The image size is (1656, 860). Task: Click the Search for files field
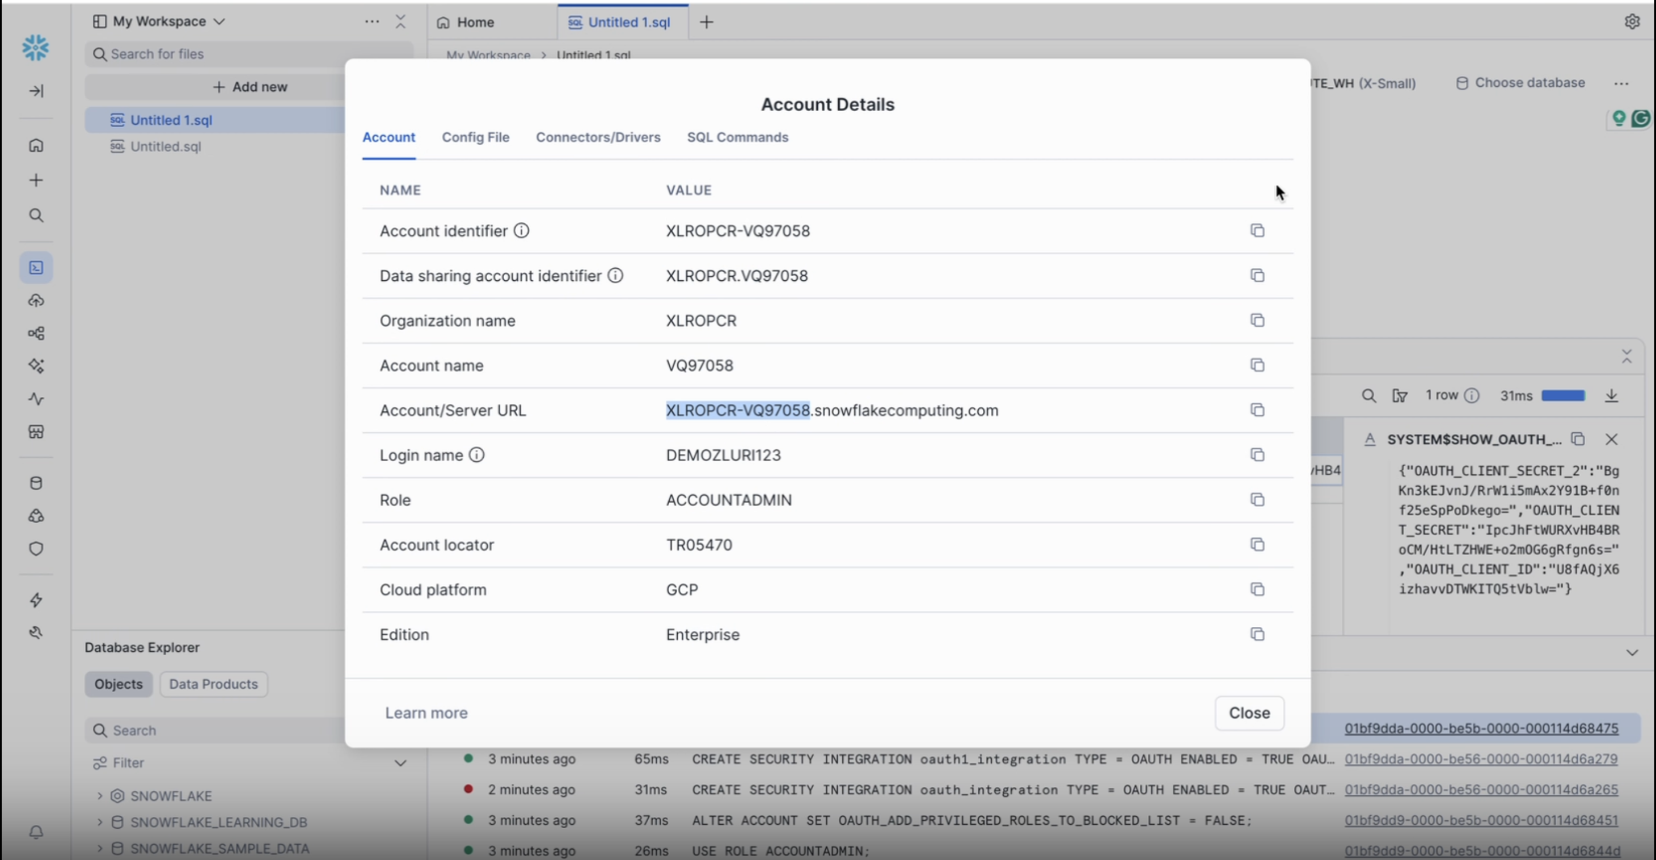218,54
